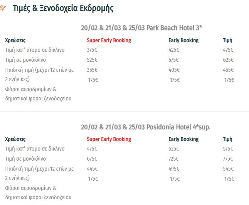Select the Park Beach Hotel 3* title

click(x=141, y=28)
